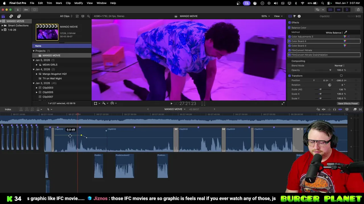364x204 pixels.
Task: Play from the viewer play button
Action: [171, 104]
